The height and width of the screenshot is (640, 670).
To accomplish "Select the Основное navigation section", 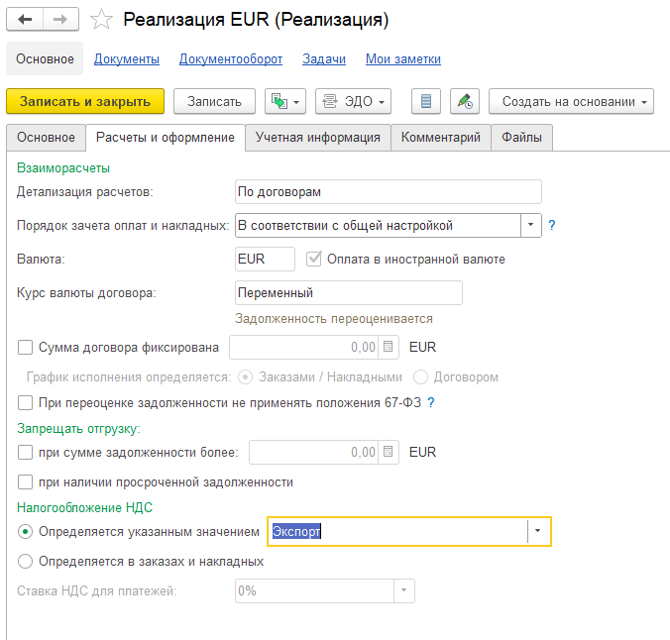I will click(45, 59).
